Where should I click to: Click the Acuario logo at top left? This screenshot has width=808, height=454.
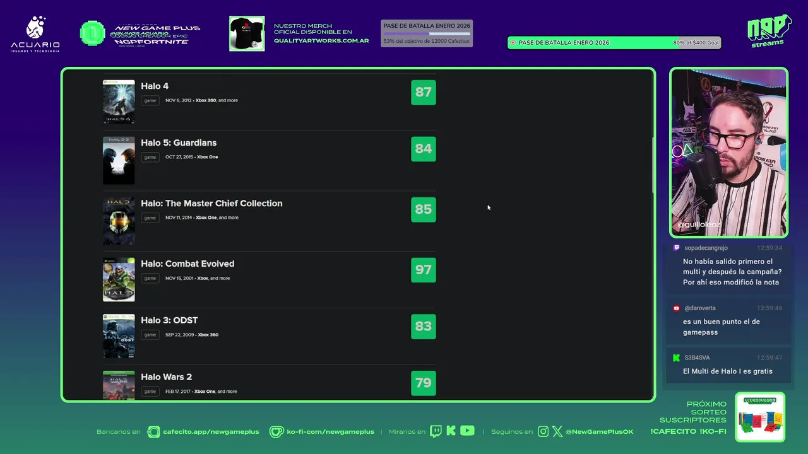pos(35,34)
